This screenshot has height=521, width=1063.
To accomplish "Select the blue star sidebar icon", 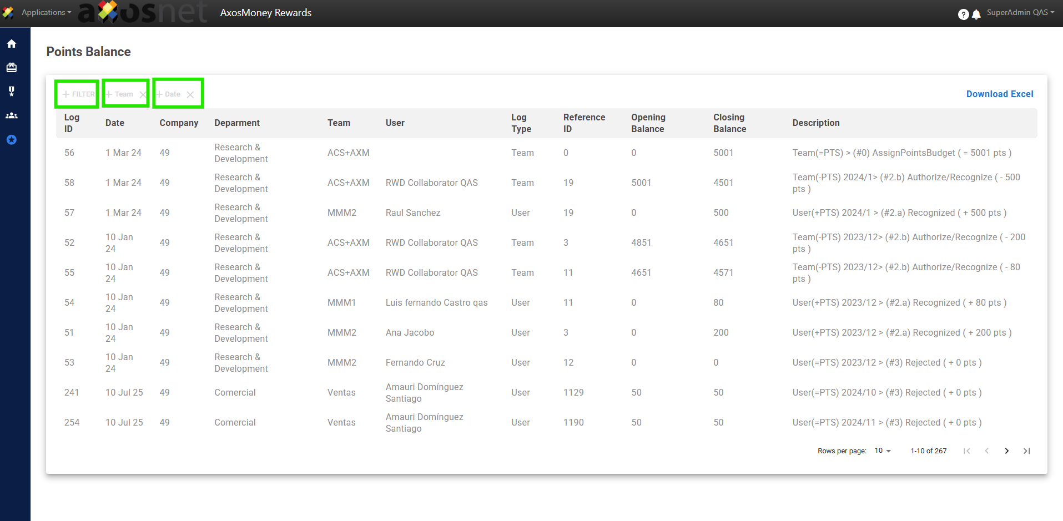I will coord(12,140).
